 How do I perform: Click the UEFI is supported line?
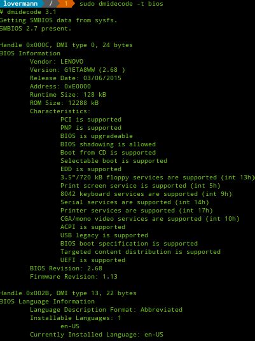(93, 260)
